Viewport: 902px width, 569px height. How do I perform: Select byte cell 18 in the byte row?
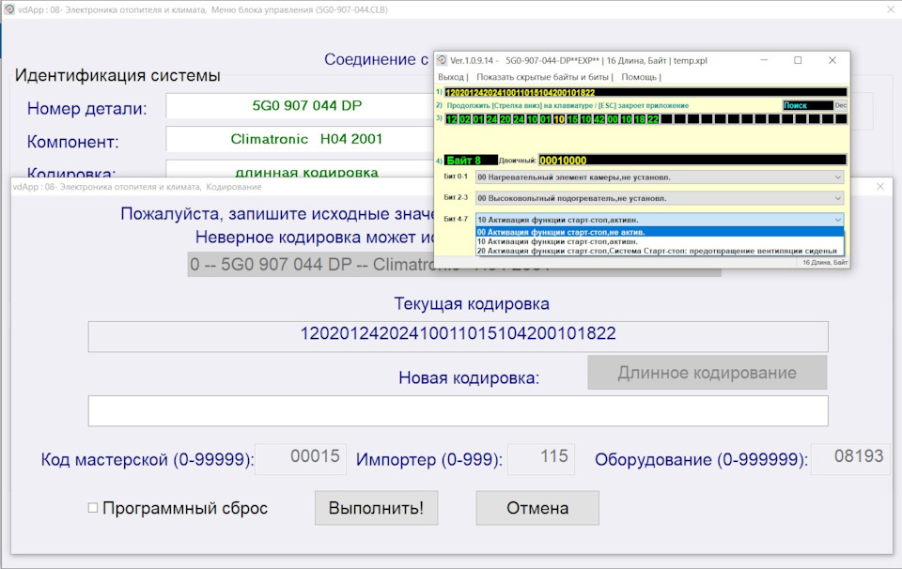pyautogui.click(x=639, y=119)
